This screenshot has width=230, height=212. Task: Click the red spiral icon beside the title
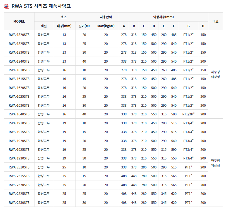coord(7,7)
